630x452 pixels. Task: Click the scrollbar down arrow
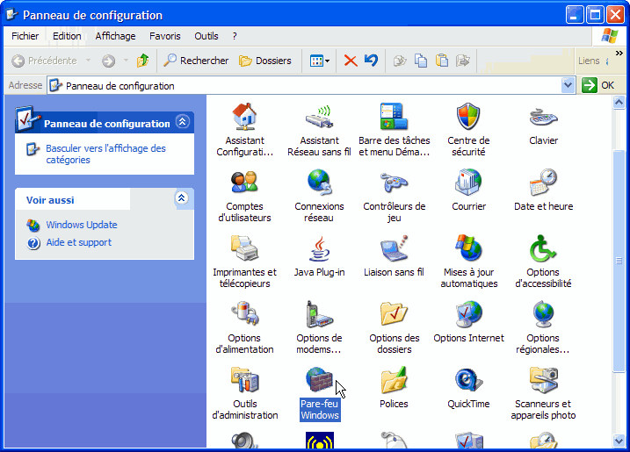pyautogui.click(x=619, y=441)
